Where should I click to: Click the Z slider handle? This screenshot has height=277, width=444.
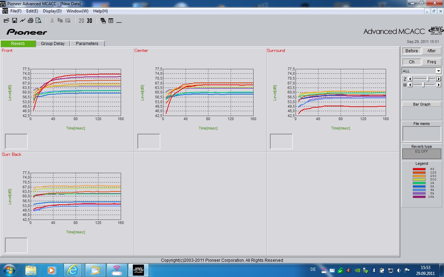click(x=428, y=79)
